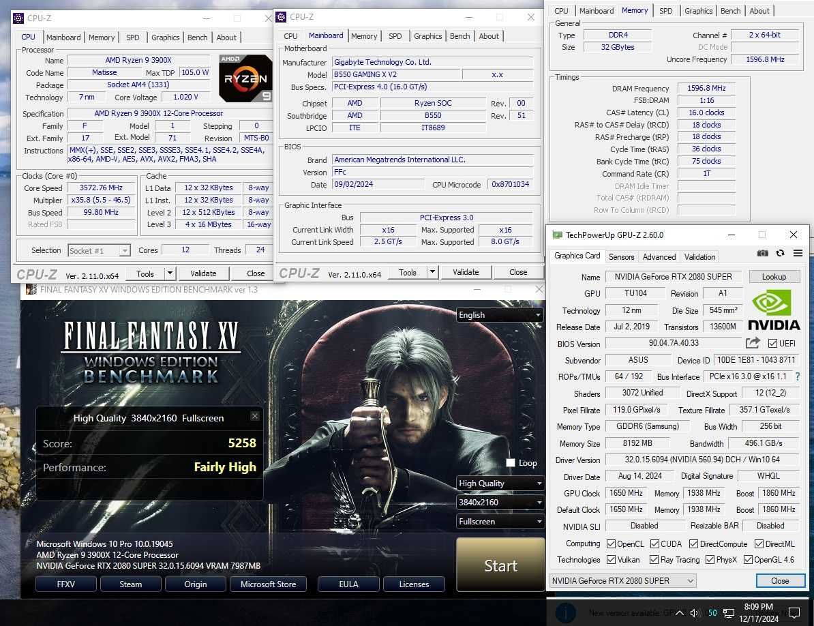
Task: Toggle the CUDA checkbox
Action: (x=654, y=543)
